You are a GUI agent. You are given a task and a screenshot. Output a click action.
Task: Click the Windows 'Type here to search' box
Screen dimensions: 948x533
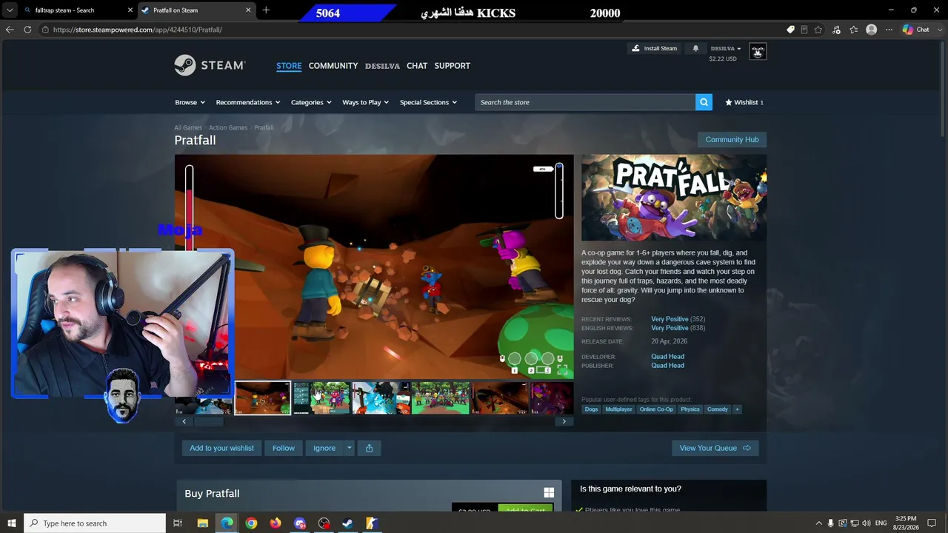pyautogui.click(x=94, y=523)
